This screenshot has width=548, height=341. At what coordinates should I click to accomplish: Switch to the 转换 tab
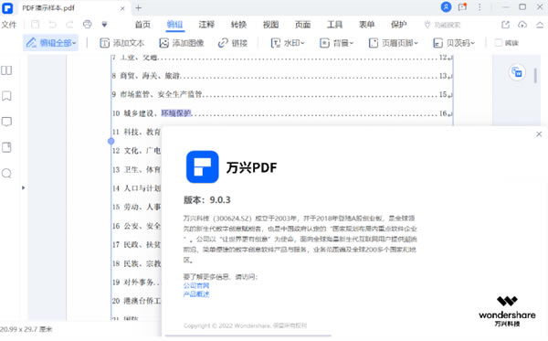pyautogui.click(x=238, y=25)
